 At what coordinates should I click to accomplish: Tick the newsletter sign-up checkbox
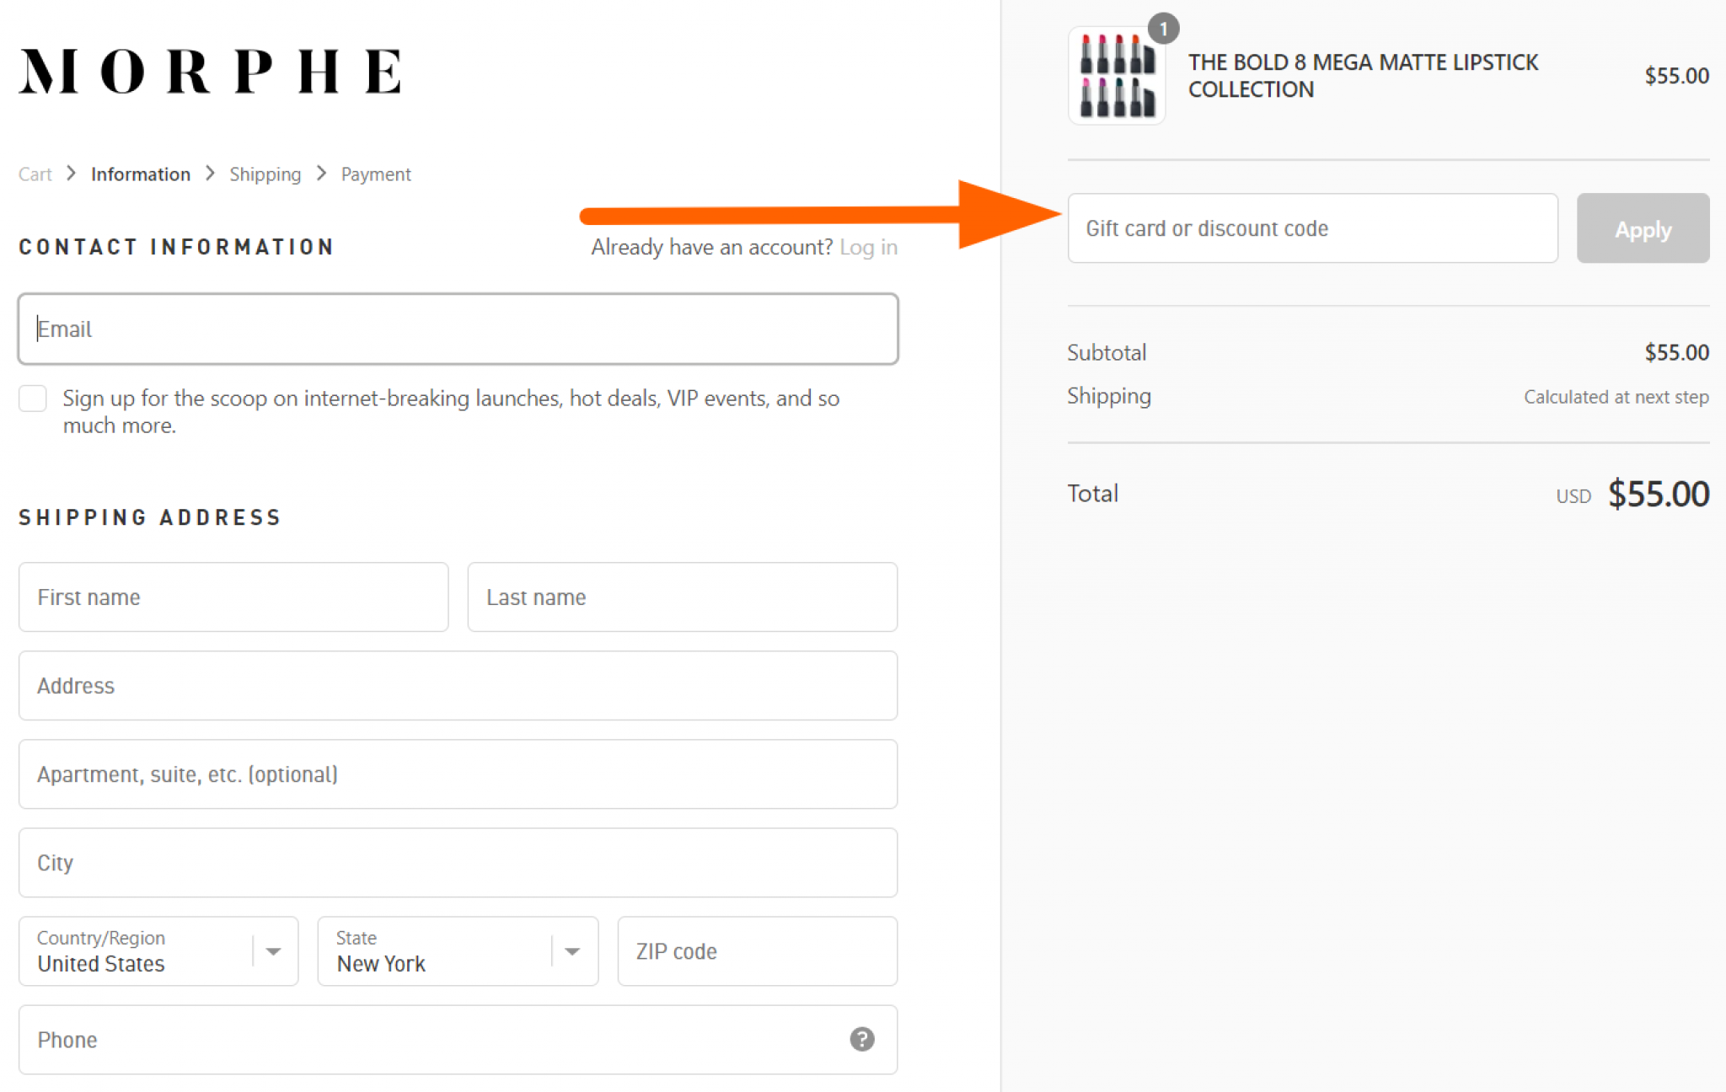tap(33, 398)
